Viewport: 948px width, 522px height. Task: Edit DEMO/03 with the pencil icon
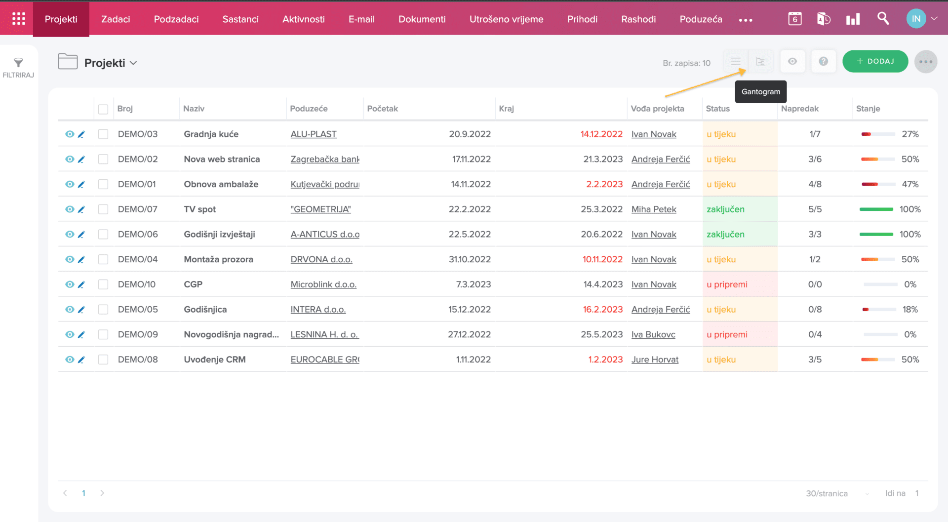pyautogui.click(x=81, y=134)
